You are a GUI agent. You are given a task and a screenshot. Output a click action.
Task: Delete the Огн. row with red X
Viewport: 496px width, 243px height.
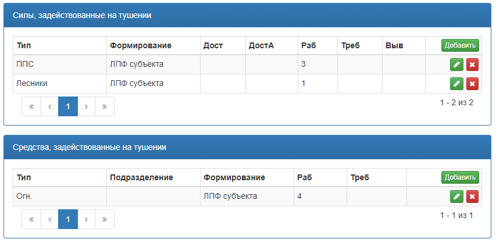(472, 196)
